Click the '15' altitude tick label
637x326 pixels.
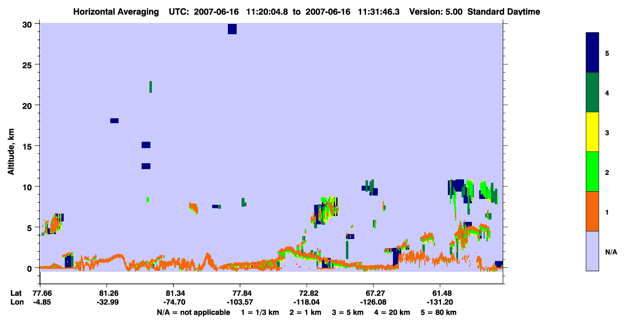[x=28, y=146]
